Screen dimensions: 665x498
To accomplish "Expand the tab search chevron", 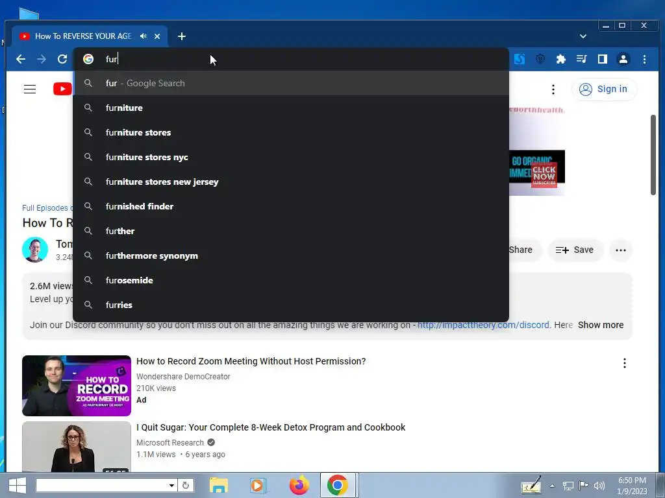I will [x=583, y=36].
